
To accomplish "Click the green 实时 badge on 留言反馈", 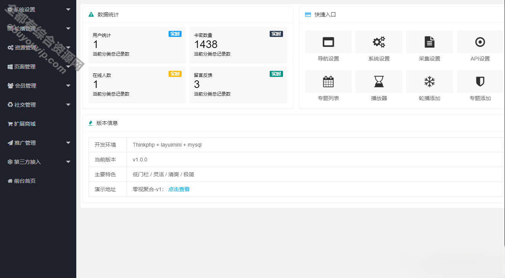I will click(276, 74).
